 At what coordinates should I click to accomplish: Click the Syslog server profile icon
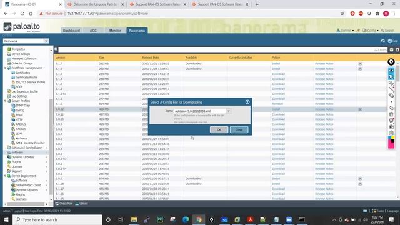[13, 110]
